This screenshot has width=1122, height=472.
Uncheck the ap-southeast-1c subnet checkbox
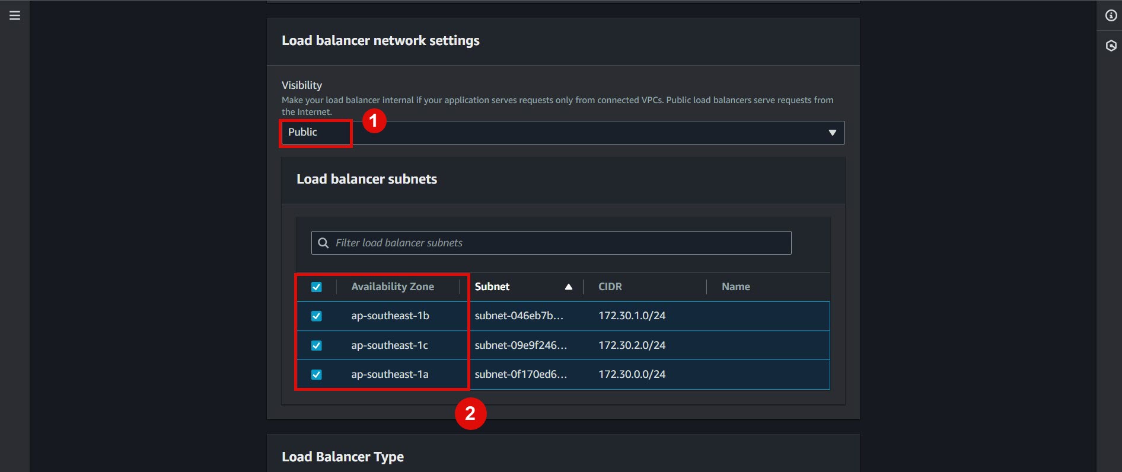point(317,345)
